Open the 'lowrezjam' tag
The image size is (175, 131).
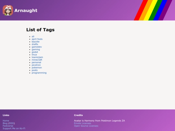click(x=37, y=57)
